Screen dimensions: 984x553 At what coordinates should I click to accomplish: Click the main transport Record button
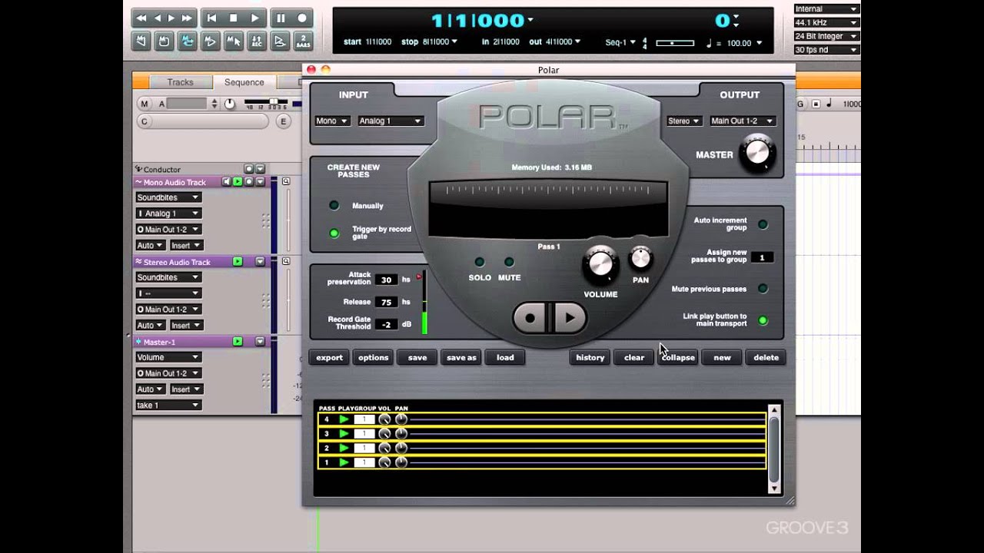tap(303, 18)
